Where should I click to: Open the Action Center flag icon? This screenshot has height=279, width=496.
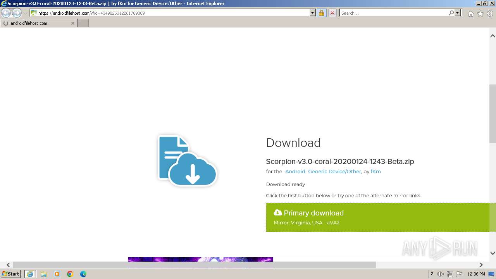click(459, 274)
